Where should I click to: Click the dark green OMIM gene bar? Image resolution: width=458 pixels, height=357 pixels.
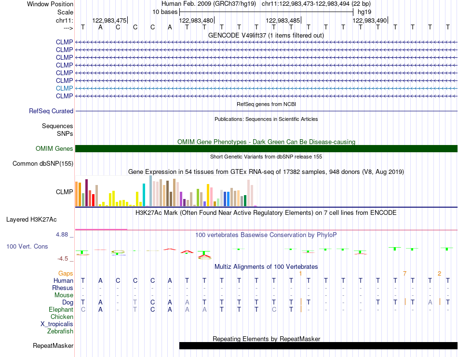pos(266,148)
